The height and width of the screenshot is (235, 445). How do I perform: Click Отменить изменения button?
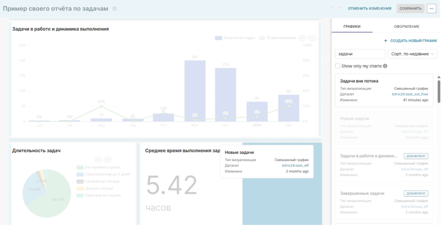(x=369, y=9)
